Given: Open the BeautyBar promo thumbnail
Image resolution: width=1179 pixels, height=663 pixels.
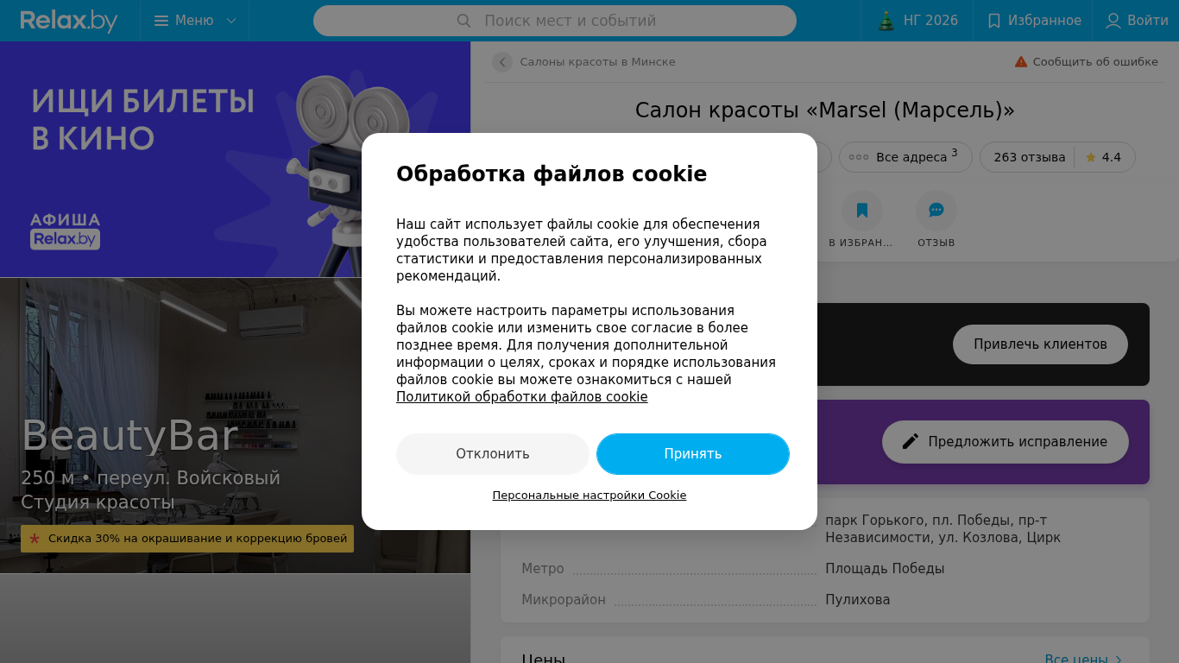Looking at the screenshot, I should coord(235,426).
